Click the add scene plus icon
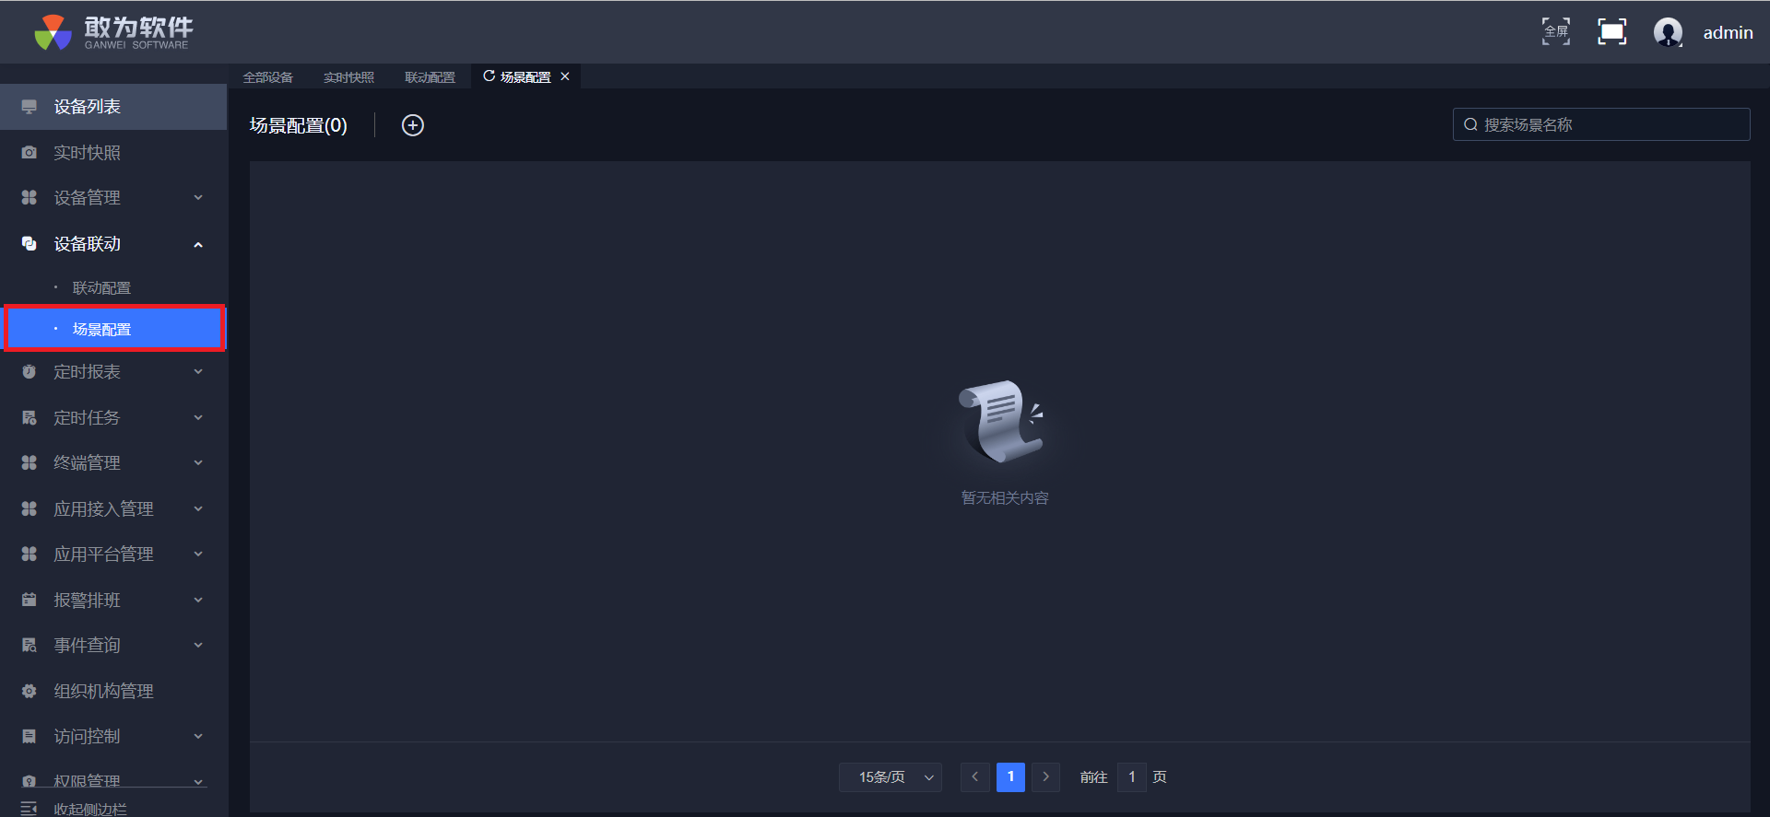The width and height of the screenshot is (1770, 817). click(413, 125)
